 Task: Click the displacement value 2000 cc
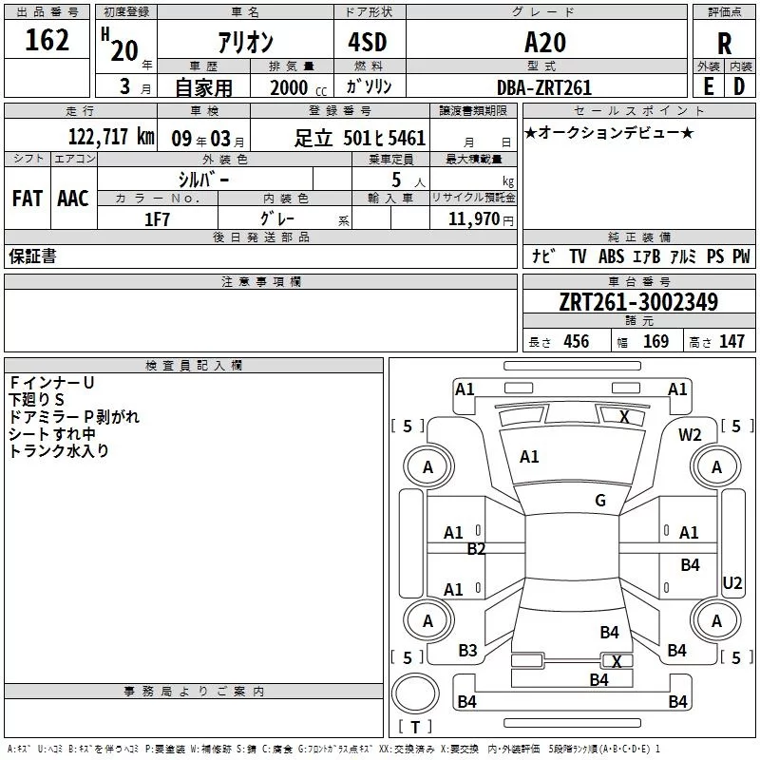(298, 87)
